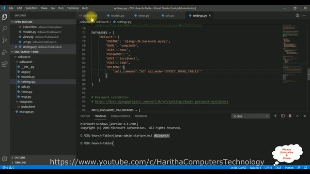The height and width of the screenshot is (174, 310).
Task: Open notifications bell in status bar
Action: point(306,168)
